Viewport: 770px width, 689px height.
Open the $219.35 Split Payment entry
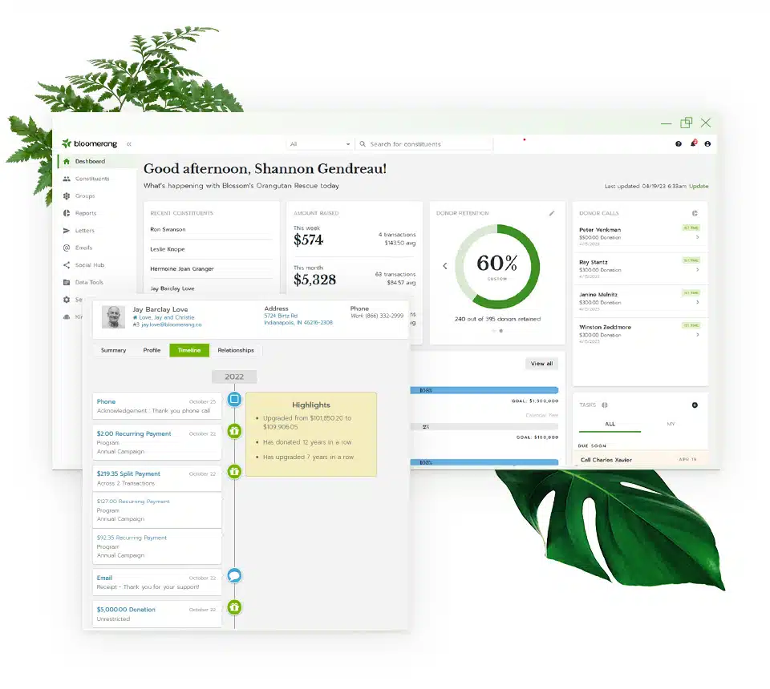coord(156,478)
